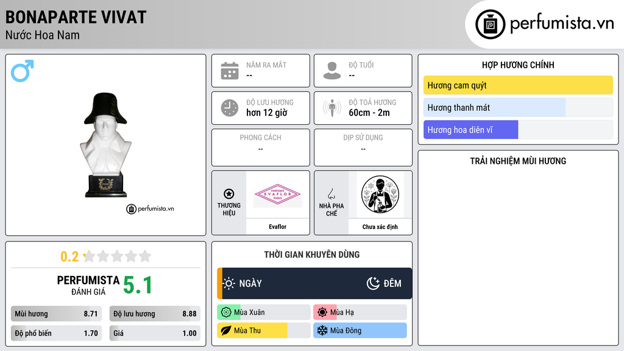The width and height of the screenshot is (624, 351).
Task: Click the perfumista.vn site name
Action: [562, 23]
